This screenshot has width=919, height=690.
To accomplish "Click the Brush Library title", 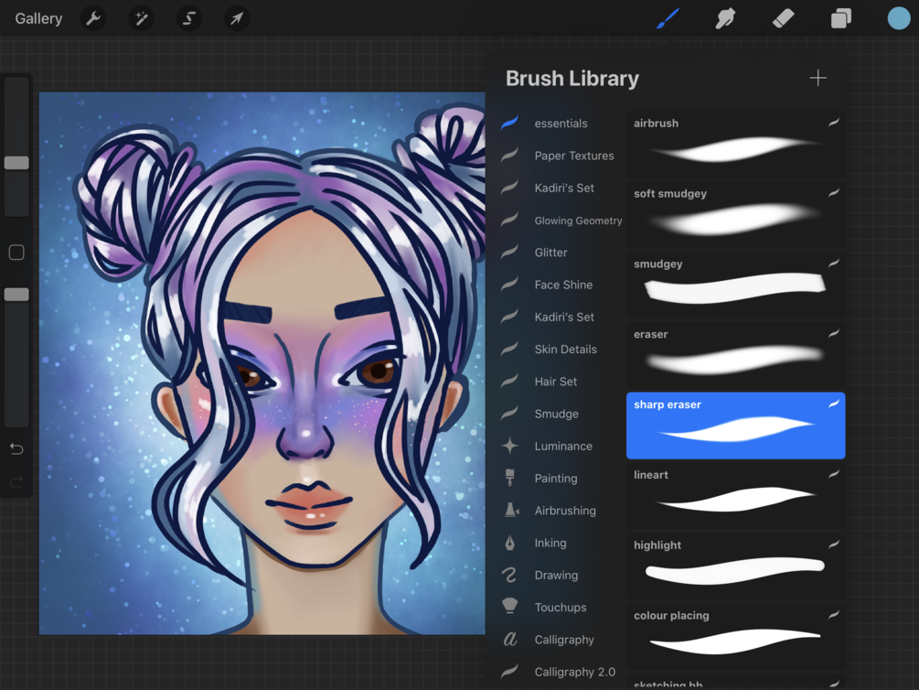I will click(x=572, y=79).
